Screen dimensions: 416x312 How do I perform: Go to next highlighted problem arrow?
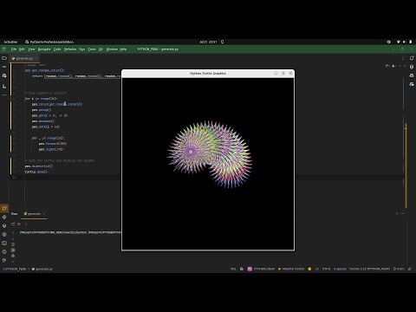point(405,66)
